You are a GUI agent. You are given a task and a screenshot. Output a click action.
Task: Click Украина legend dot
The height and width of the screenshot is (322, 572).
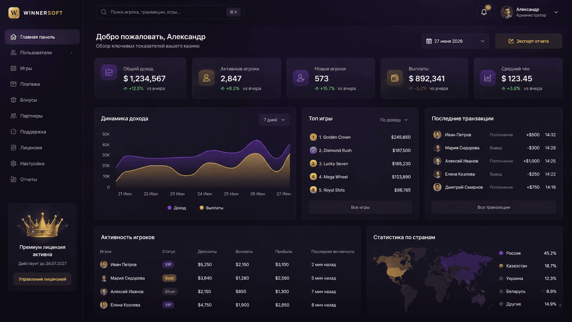point(501,279)
